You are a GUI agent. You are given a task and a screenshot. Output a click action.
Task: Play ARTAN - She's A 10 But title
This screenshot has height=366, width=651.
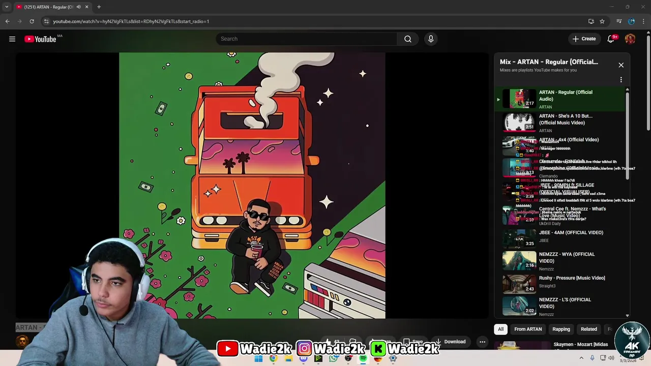(x=566, y=119)
